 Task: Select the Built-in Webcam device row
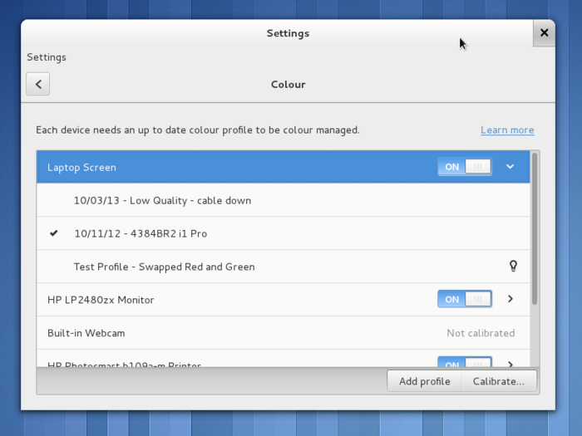(249, 333)
